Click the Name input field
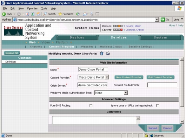Screen dimensions: 186x139 click(93, 69)
